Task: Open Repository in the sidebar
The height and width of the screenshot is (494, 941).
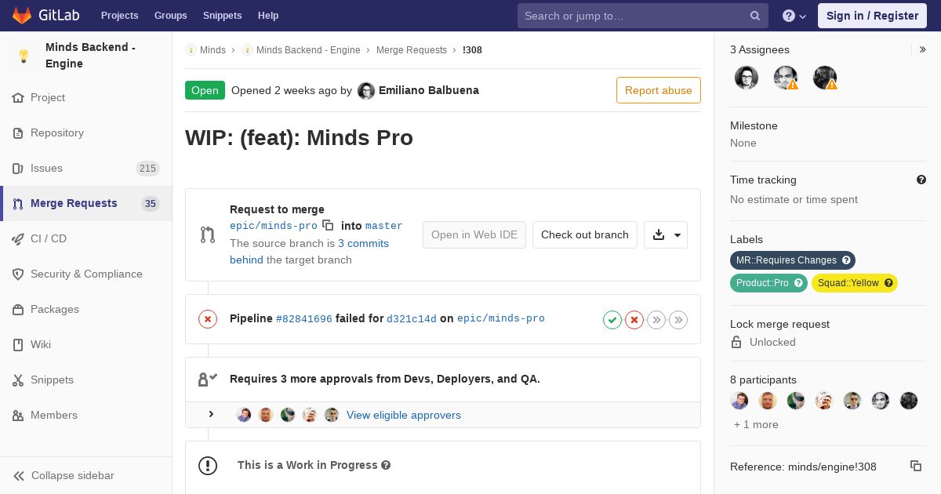Action: click(x=86, y=133)
